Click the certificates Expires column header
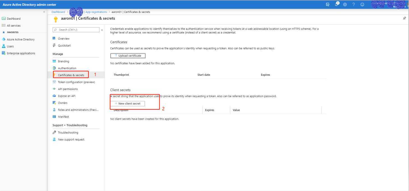 pos(265,75)
